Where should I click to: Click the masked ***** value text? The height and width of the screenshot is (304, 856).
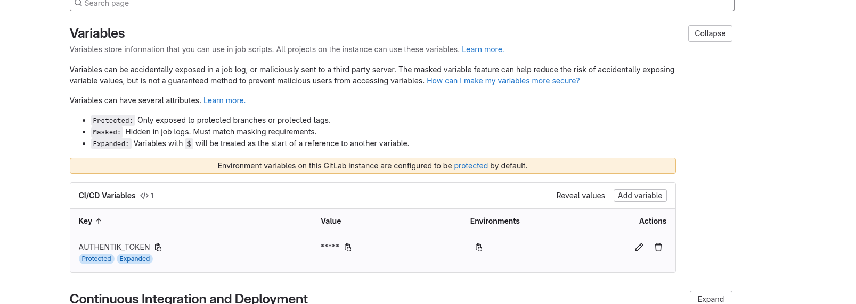coord(330,247)
